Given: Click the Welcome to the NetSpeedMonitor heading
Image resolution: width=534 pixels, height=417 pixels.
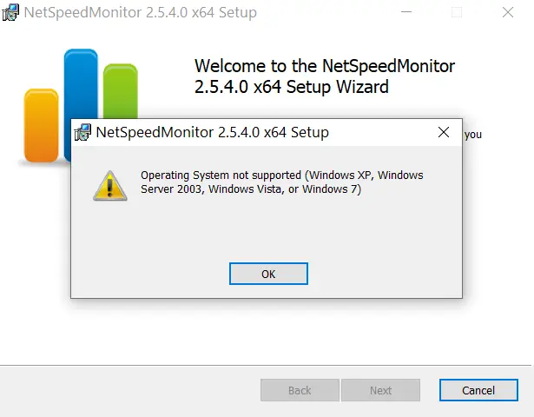Looking at the screenshot, I should [325, 76].
